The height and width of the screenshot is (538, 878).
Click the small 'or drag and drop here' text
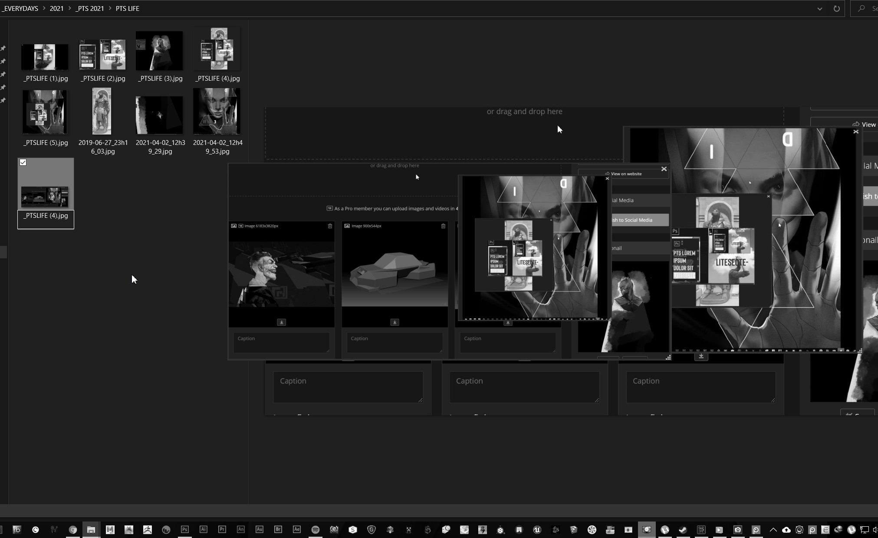[x=395, y=165]
